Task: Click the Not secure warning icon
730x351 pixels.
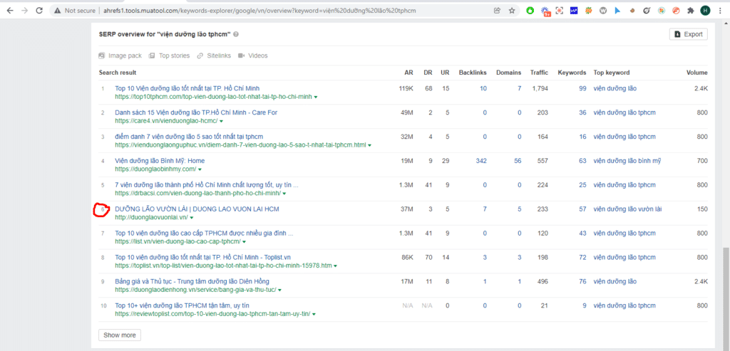Action: (57, 11)
